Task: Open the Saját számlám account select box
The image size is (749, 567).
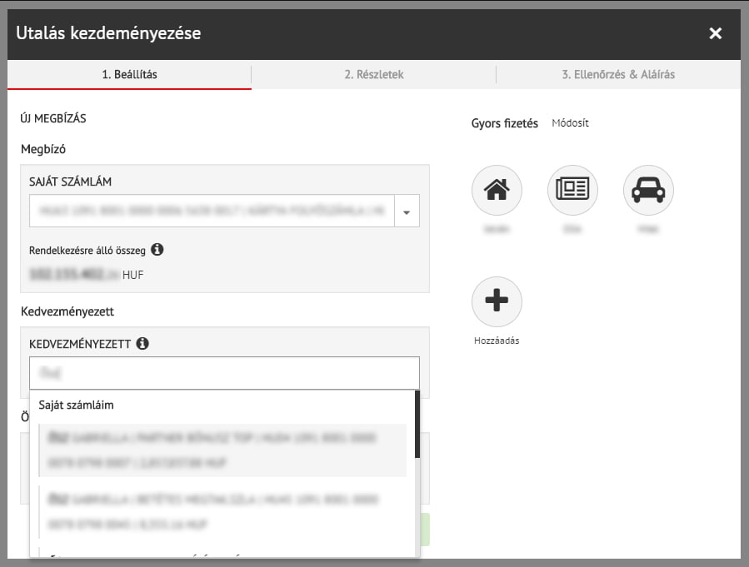Action: pyautogui.click(x=211, y=211)
